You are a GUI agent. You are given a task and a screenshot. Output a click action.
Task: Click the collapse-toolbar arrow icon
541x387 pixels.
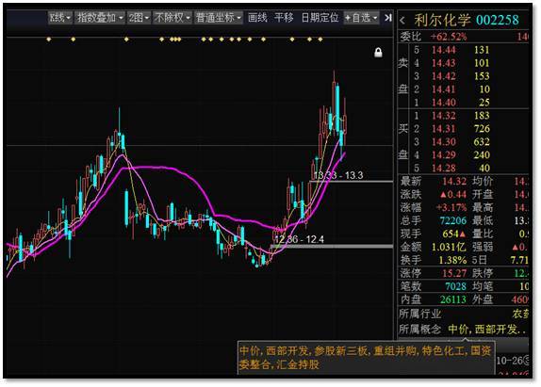(388, 17)
